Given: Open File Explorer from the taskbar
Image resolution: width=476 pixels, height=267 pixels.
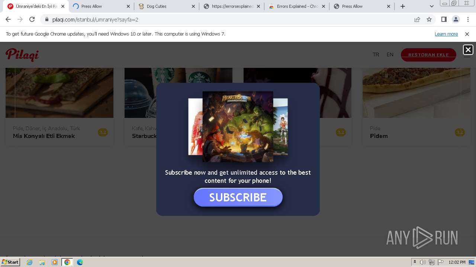Looking at the screenshot, I should [42, 262].
